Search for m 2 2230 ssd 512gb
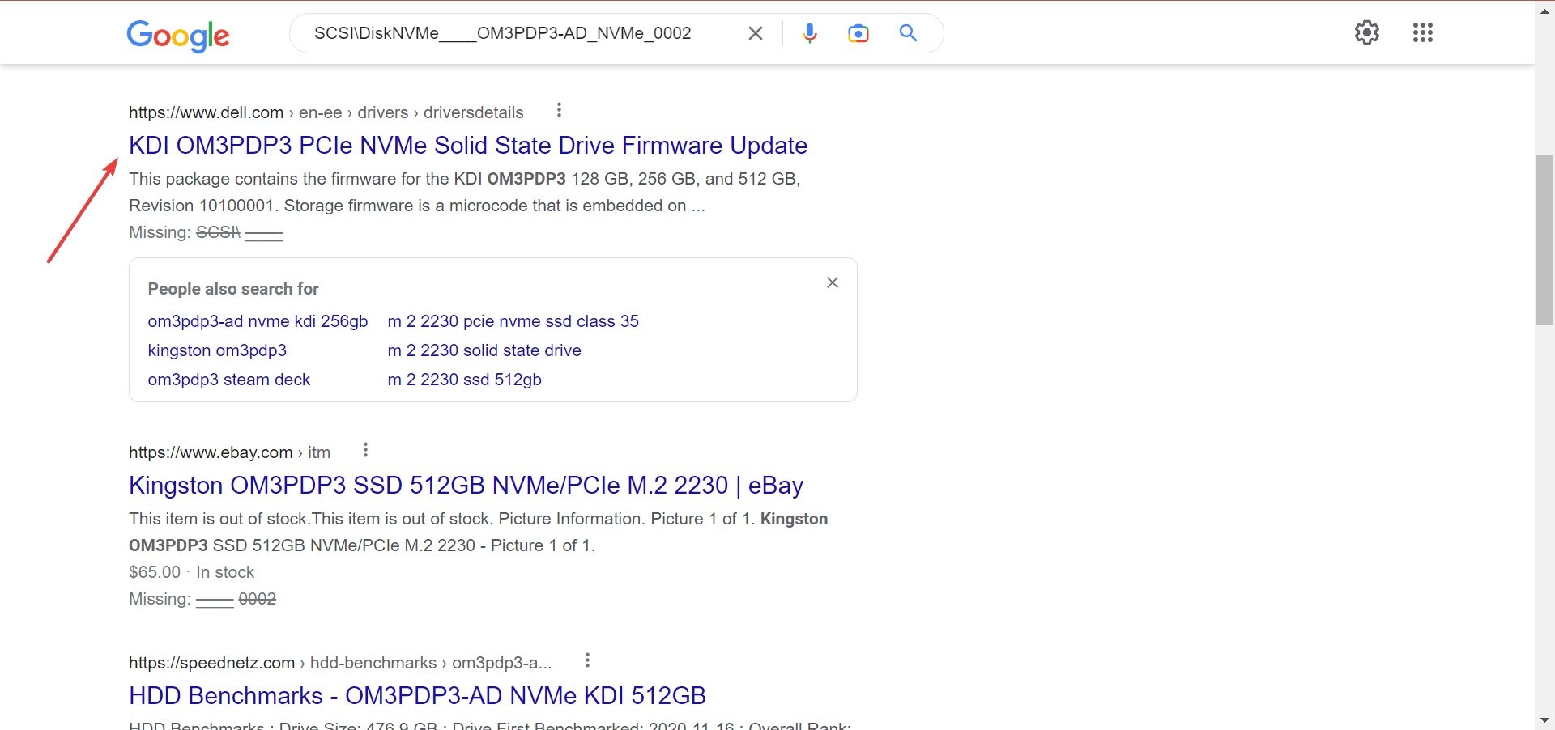This screenshot has height=730, width=1555. coord(465,380)
